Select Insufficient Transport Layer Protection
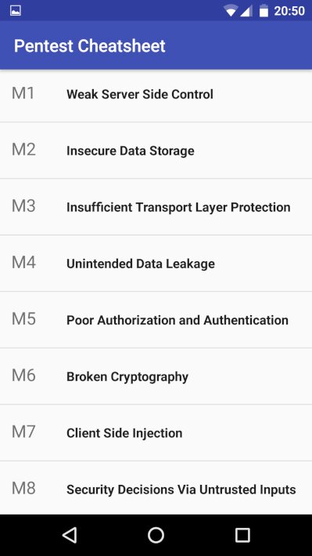The image size is (312, 556). point(156,207)
